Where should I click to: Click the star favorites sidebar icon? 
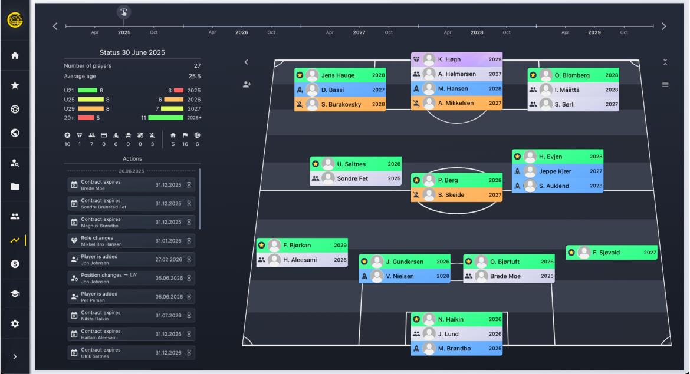(x=15, y=85)
